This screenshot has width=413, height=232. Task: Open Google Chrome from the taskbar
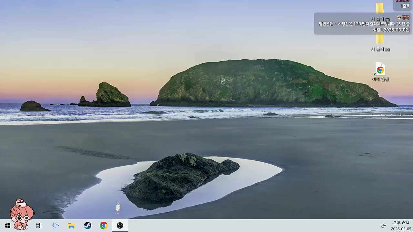[104, 226]
